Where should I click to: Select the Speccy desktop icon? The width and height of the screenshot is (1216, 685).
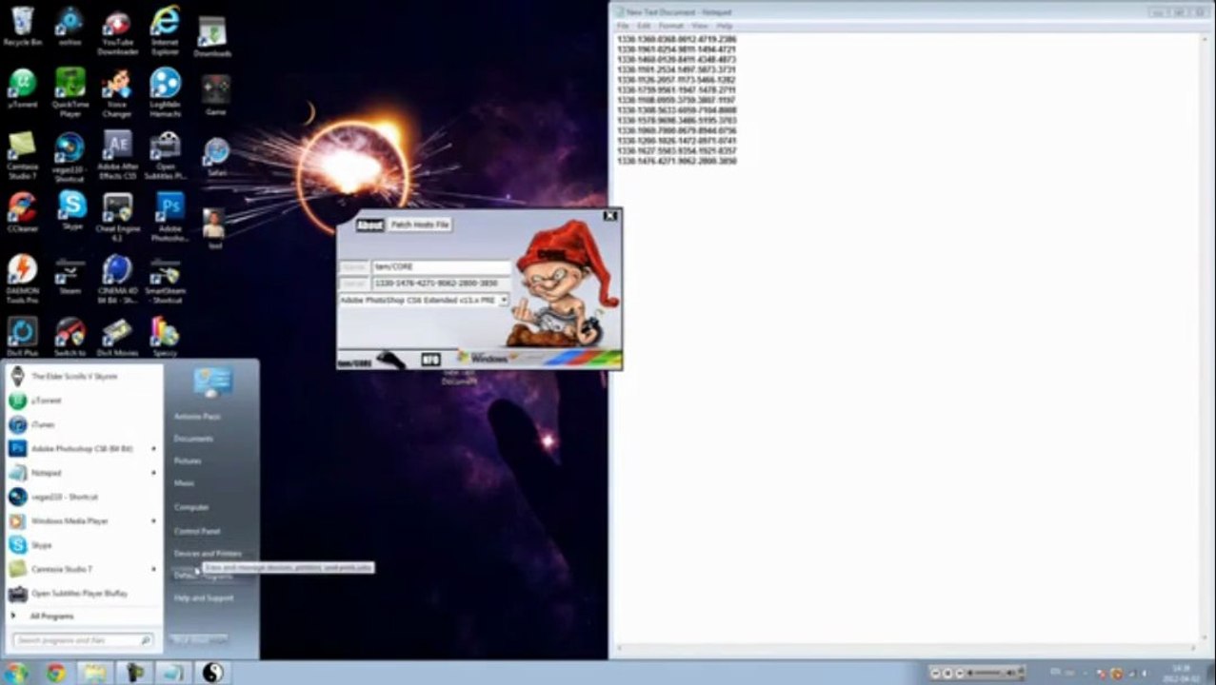point(165,336)
